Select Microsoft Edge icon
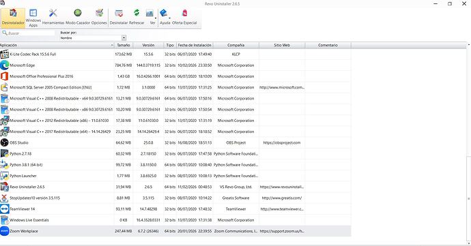 pyautogui.click(x=5, y=65)
